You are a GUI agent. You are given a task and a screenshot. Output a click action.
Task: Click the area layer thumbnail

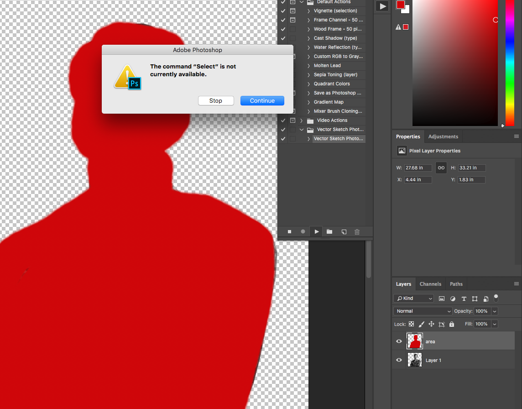click(x=415, y=341)
